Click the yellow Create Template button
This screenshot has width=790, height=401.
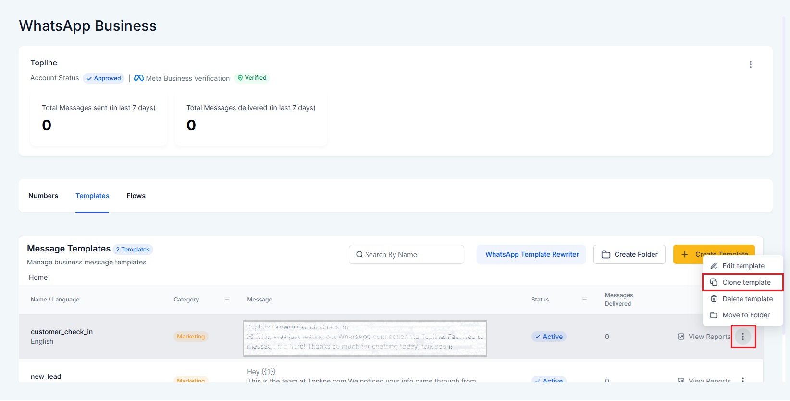[x=714, y=254]
